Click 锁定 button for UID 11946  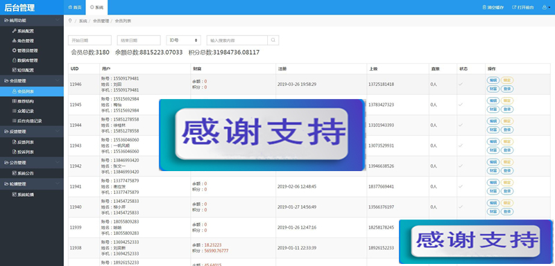[507, 80]
